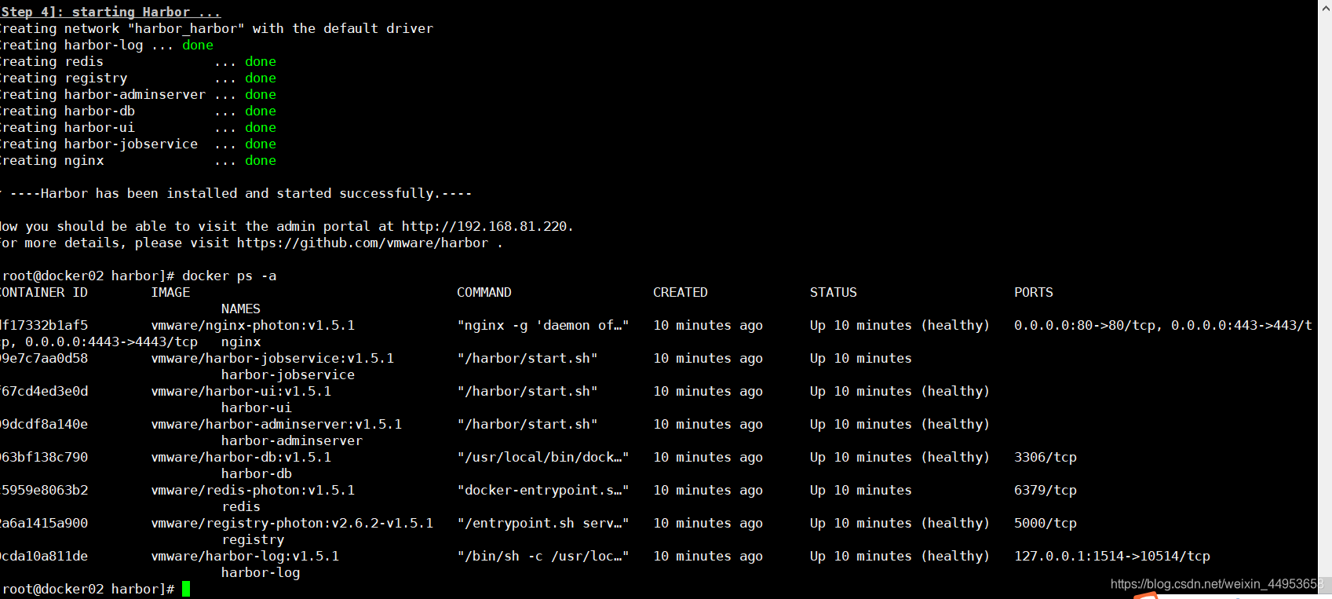The width and height of the screenshot is (1332, 599).
Task: Click container name registry under NAMES
Action: 253,539
